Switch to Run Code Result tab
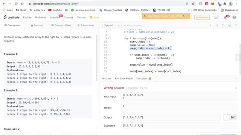241x135 pixels. click(124, 78)
